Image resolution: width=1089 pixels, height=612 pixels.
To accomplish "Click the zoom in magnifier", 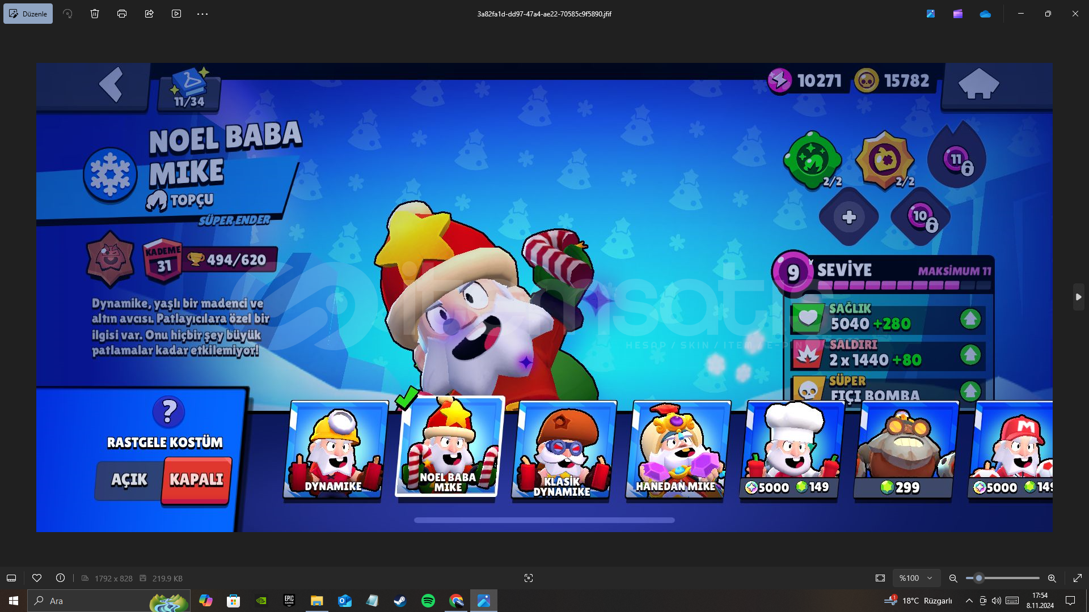I will tap(1052, 578).
